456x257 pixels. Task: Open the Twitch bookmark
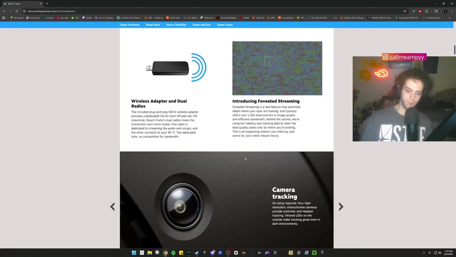[x=87, y=18]
